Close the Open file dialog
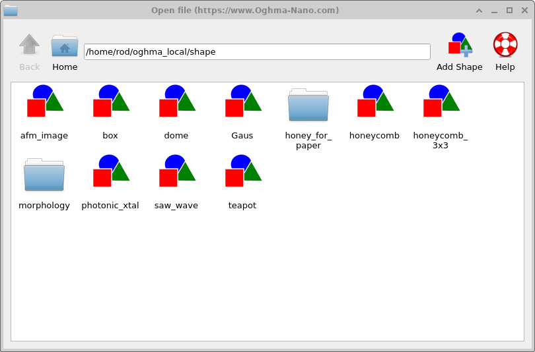This screenshot has width=535, height=352. pyautogui.click(x=524, y=10)
